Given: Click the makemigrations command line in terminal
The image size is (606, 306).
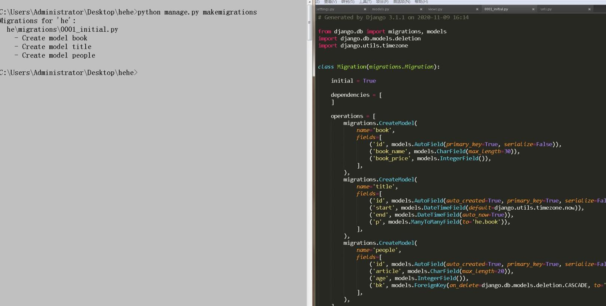Looking at the screenshot, I should [128, 12].
